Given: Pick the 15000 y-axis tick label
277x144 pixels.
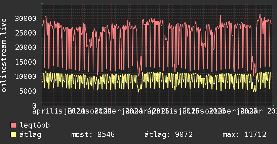Looking at the screenshot, I should click(27, 62).
